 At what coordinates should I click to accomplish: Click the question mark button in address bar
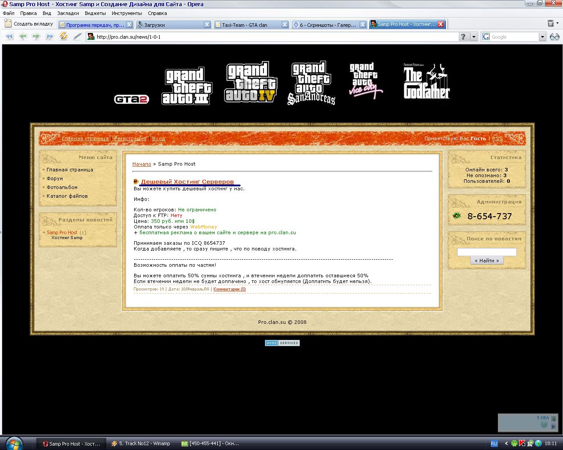(x=463, y=37)
